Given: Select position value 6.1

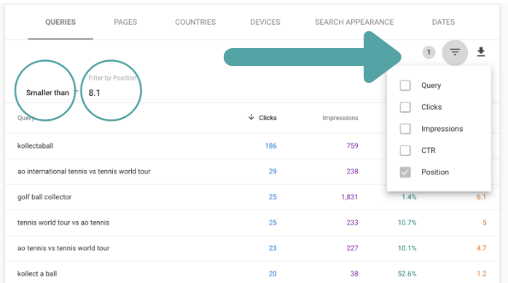Looking at the screenshot, I should (x=482, y=197).
